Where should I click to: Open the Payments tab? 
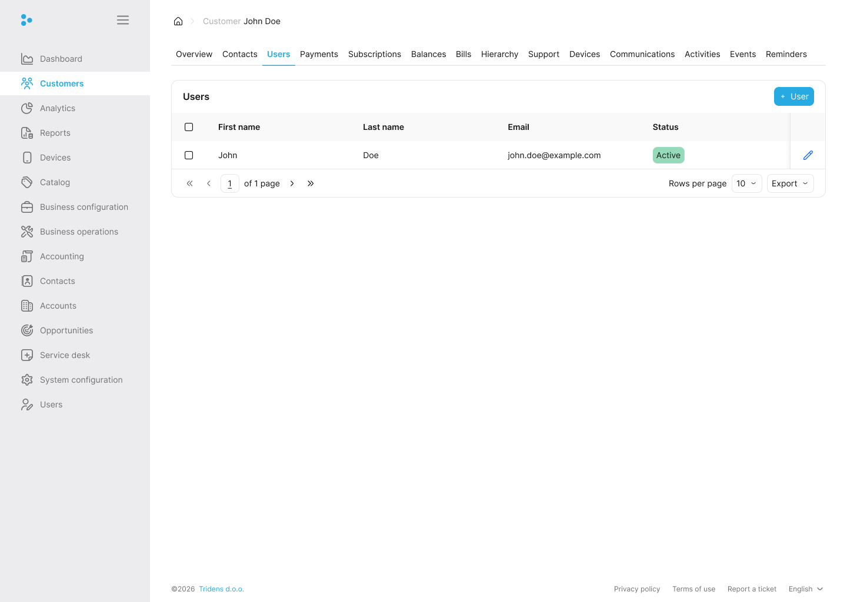tap(319, 54)
